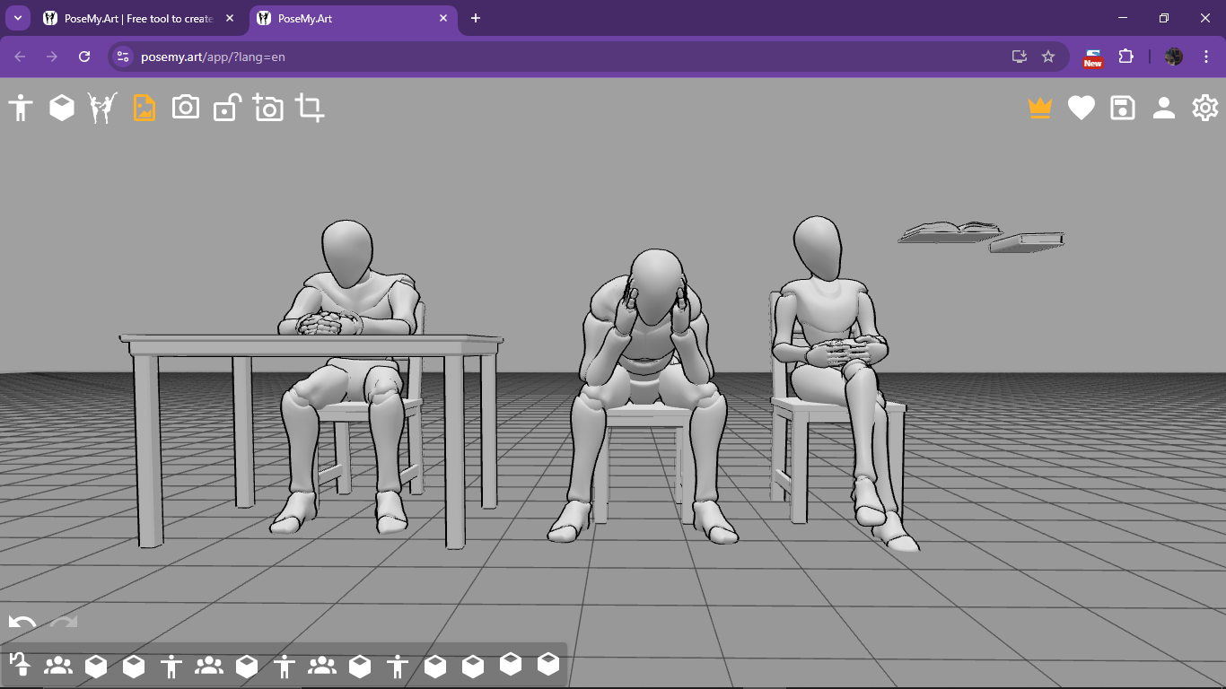Open a new browser tab
This screenshot has height=689, width=1226.
(476, 19)
